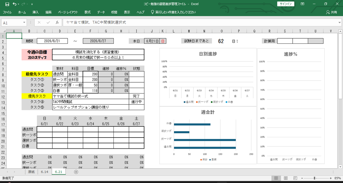Click the 白書 target cell 118
This screenshot has width=343, height=183.
click(x=90, y=90)
